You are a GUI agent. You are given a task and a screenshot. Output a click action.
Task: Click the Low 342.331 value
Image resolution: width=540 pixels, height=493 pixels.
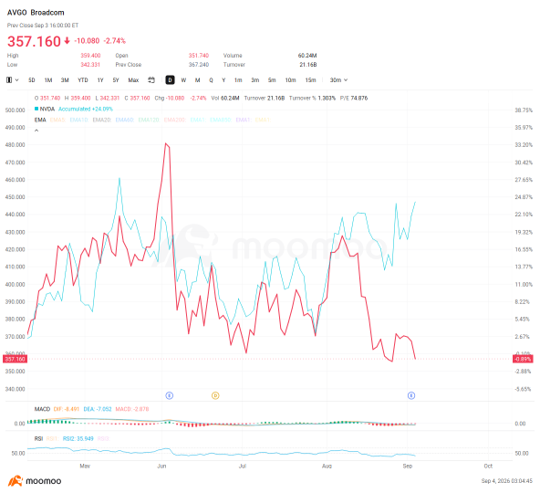click(x=90, y=65)
